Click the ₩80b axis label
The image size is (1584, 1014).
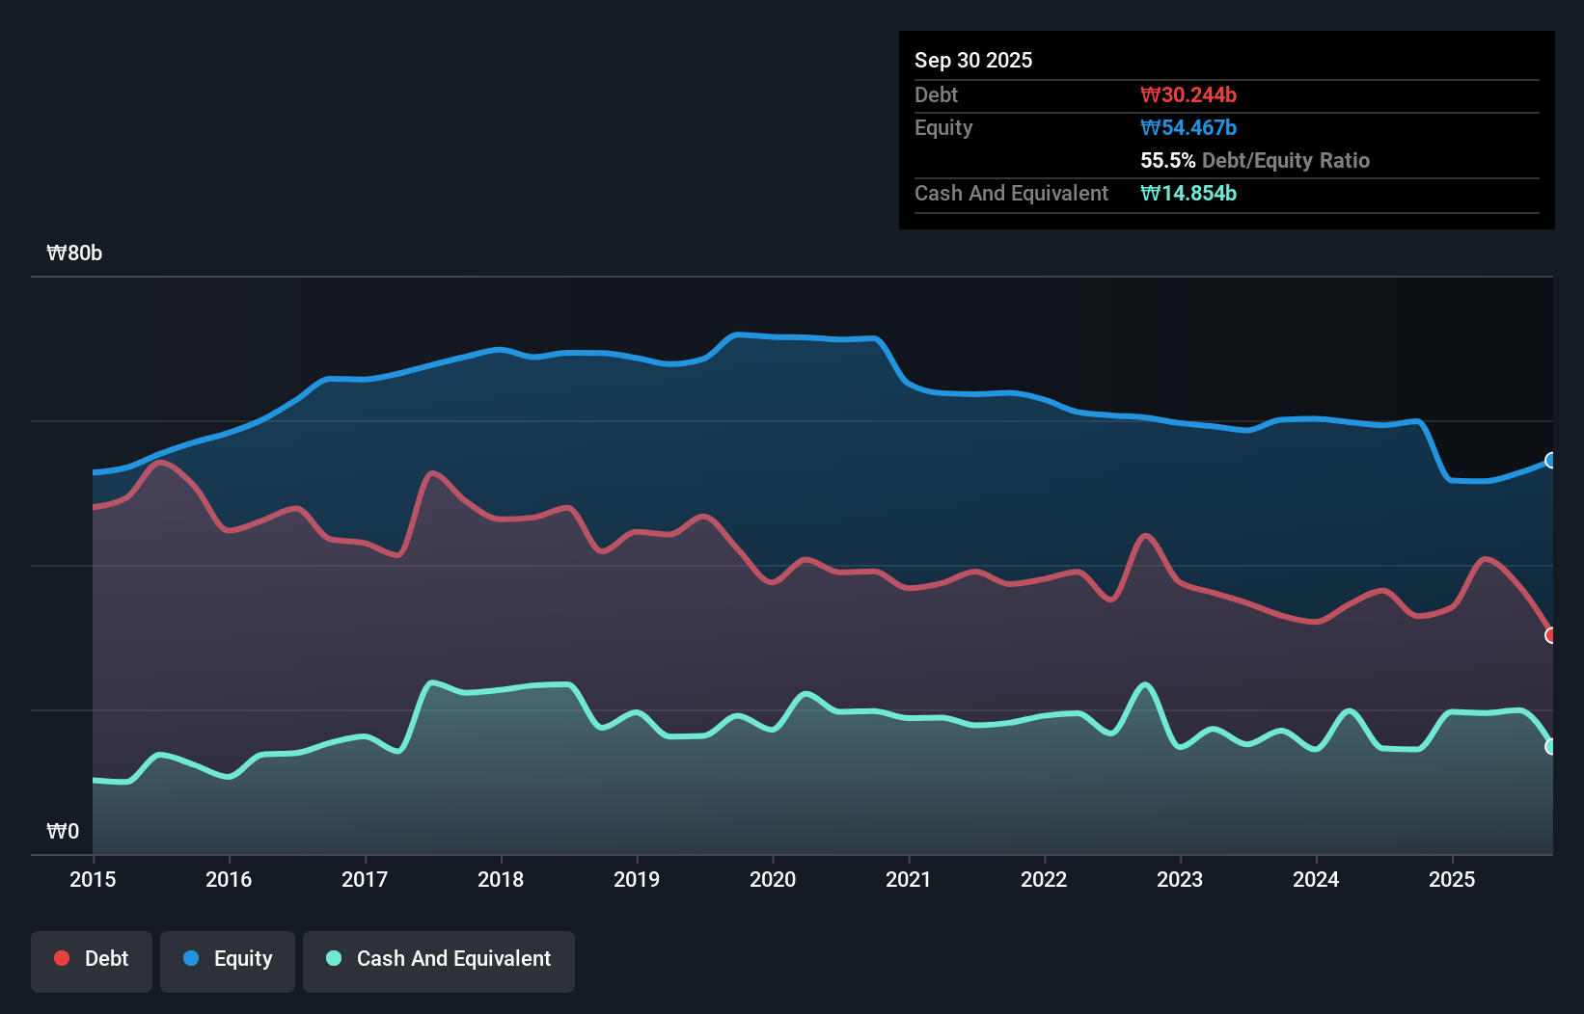74,253
